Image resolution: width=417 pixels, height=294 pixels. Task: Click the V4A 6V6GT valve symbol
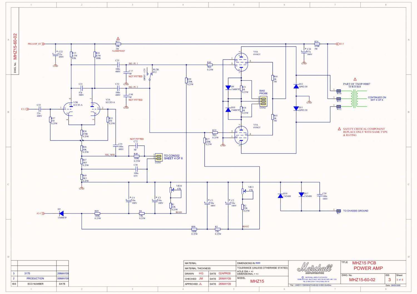tap(241, 62)
